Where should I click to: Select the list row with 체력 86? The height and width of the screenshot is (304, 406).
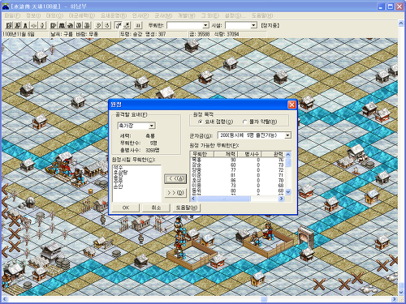(238, 181)
